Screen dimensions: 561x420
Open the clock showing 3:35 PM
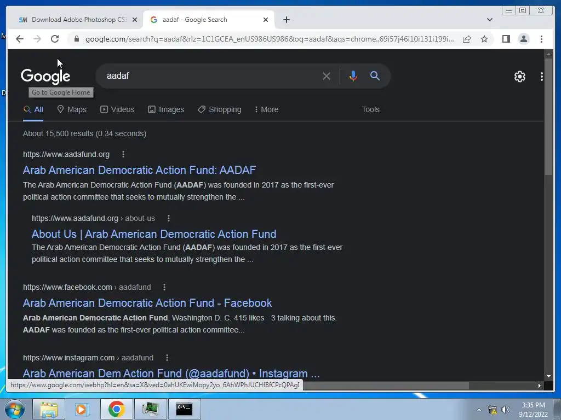pos(533,410)
